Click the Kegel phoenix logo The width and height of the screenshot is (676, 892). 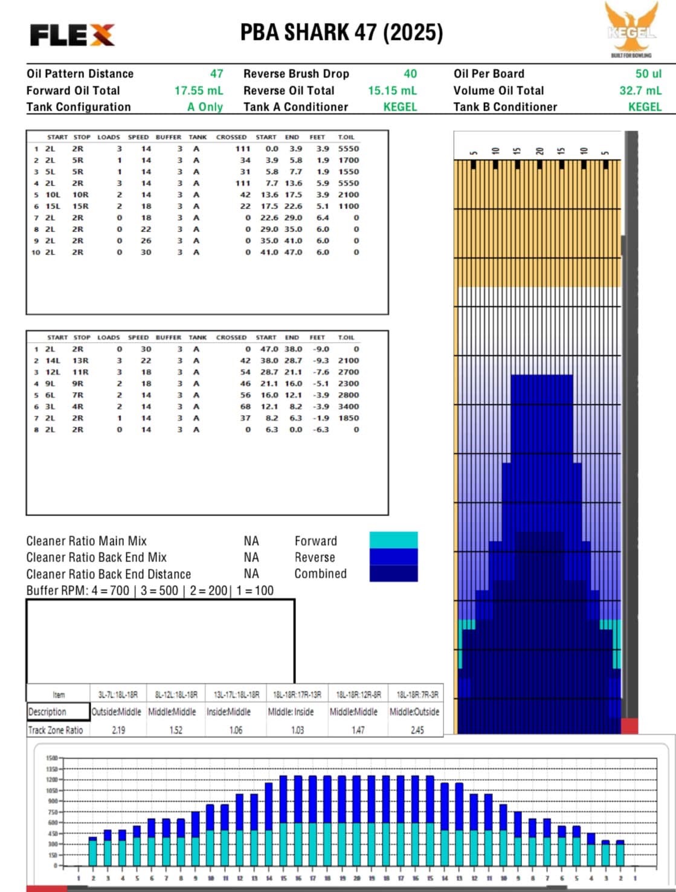(x=631, y=29)
